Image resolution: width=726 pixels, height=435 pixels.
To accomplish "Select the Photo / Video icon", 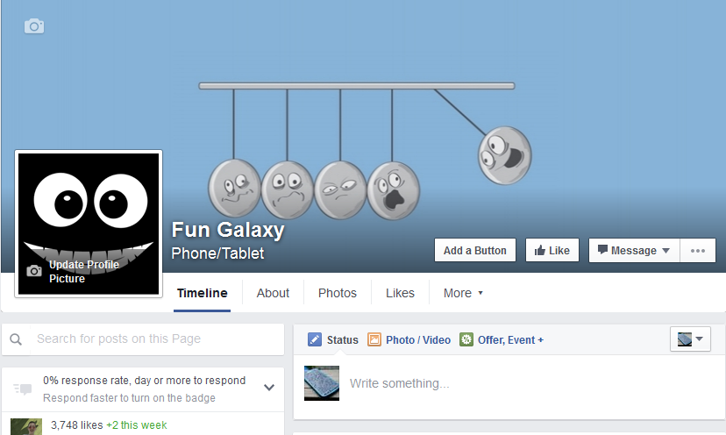I will pyautogui.click(x=374, y=339).
